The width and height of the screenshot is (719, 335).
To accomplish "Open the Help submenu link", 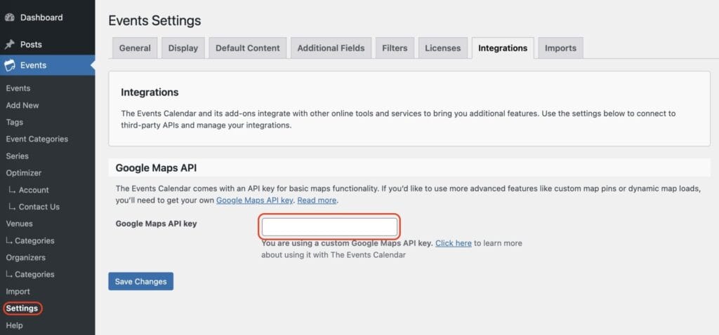I will tap(14, 325).
